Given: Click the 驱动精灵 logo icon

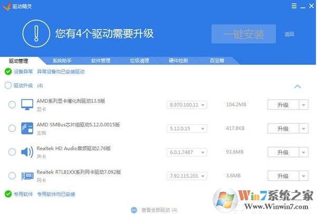Looking at the screenshot, I should [x=6, y=7].
